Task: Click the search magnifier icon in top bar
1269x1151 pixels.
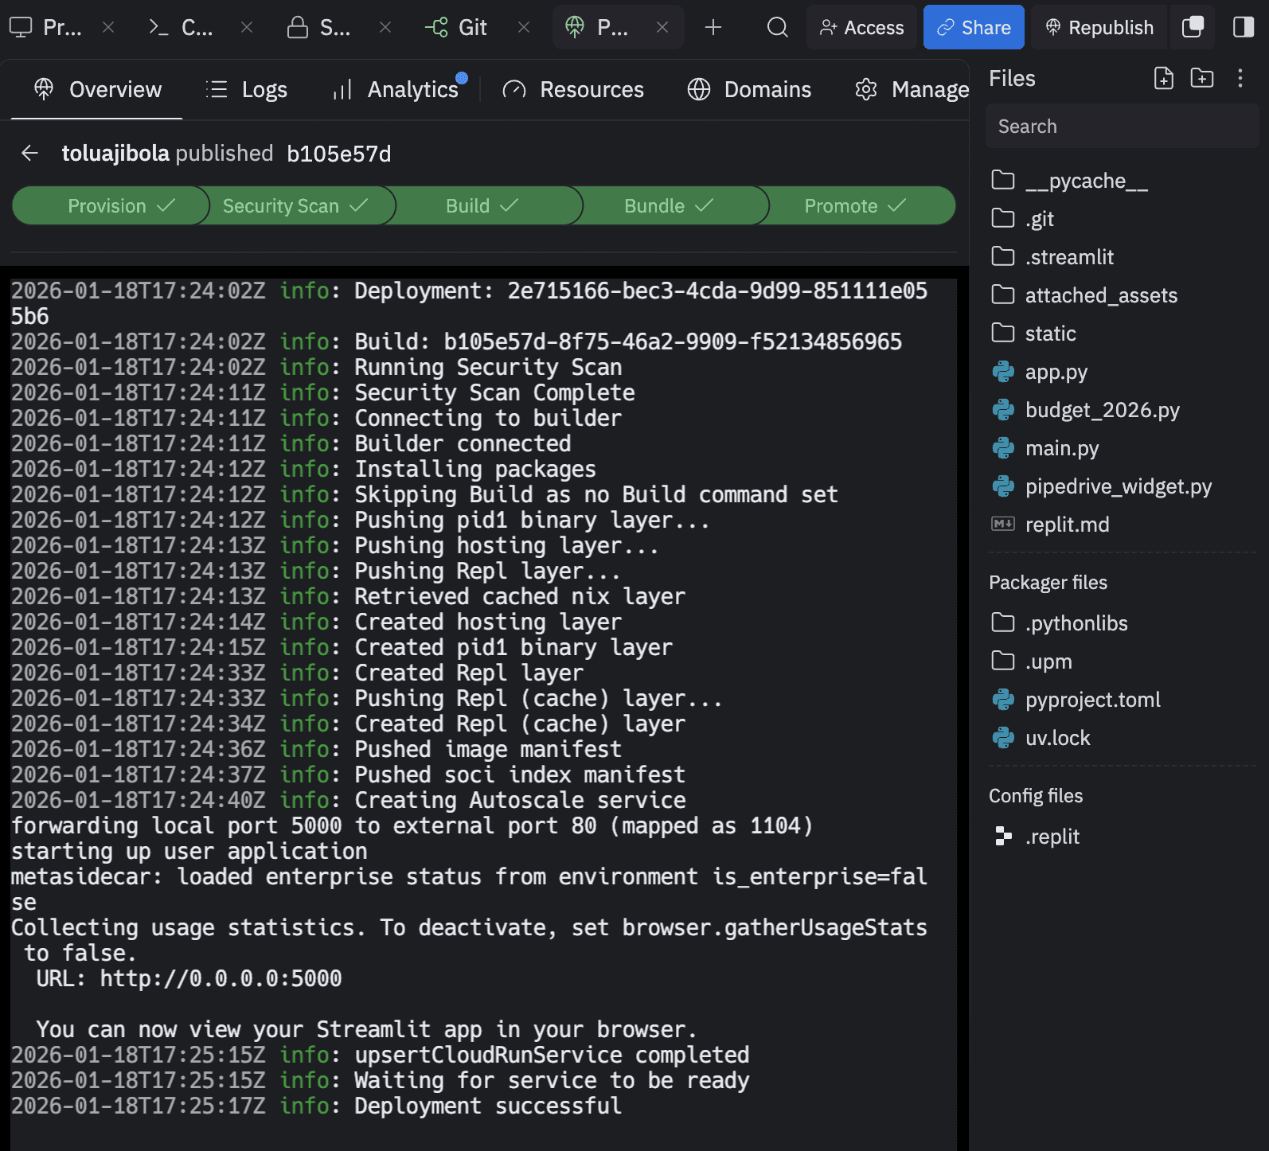Action: (x=777, y=28)
